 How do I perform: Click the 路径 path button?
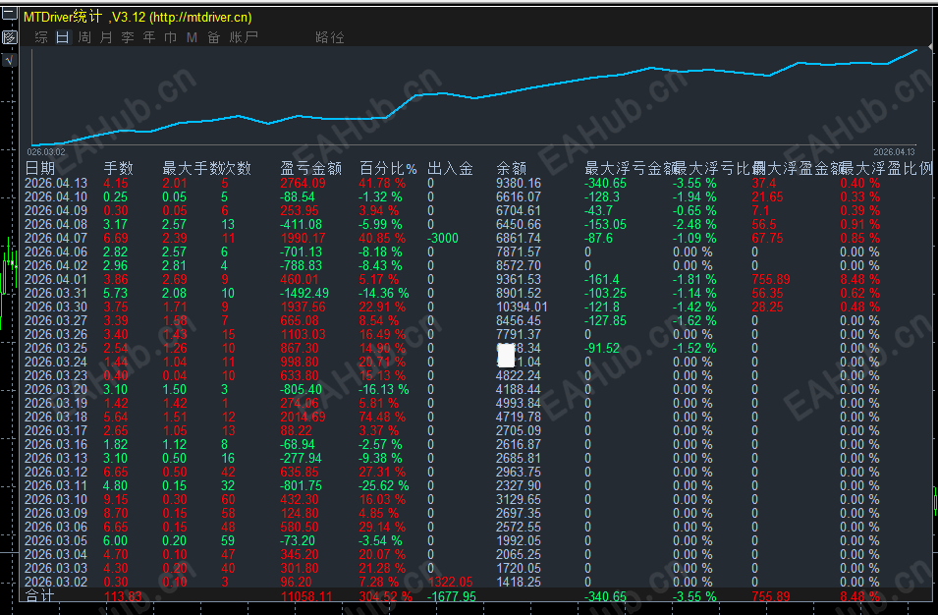point(330,37)
